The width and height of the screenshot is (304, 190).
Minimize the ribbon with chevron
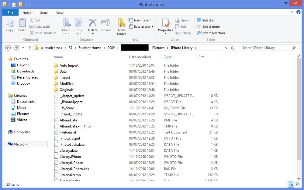pyautogui.click(x=292, y=12)
